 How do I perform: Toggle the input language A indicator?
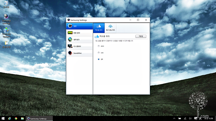coord(200,118)
